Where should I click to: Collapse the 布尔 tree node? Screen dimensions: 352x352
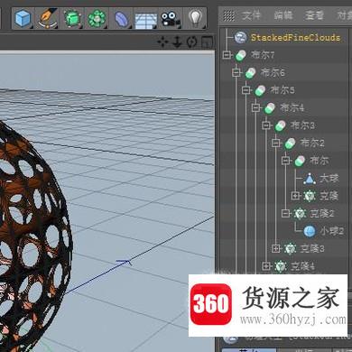click(x=286, y=161)
